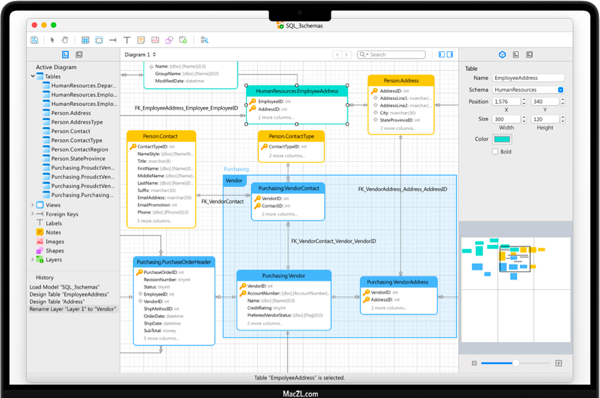Click history entry Design Table "Address"

[x=57, y=302]
